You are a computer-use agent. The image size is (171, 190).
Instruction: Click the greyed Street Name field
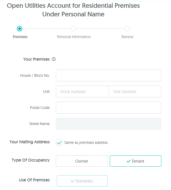tap(109, 124)
